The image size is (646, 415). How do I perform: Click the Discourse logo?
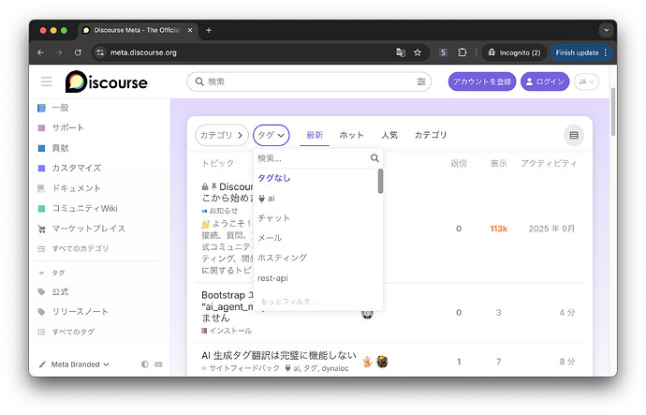[107, 82]
